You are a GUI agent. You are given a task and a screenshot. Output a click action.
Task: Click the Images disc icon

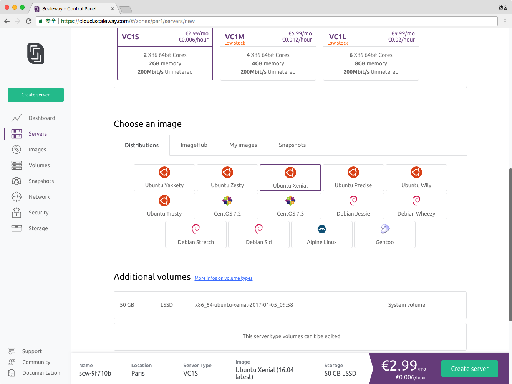(17, 150)
